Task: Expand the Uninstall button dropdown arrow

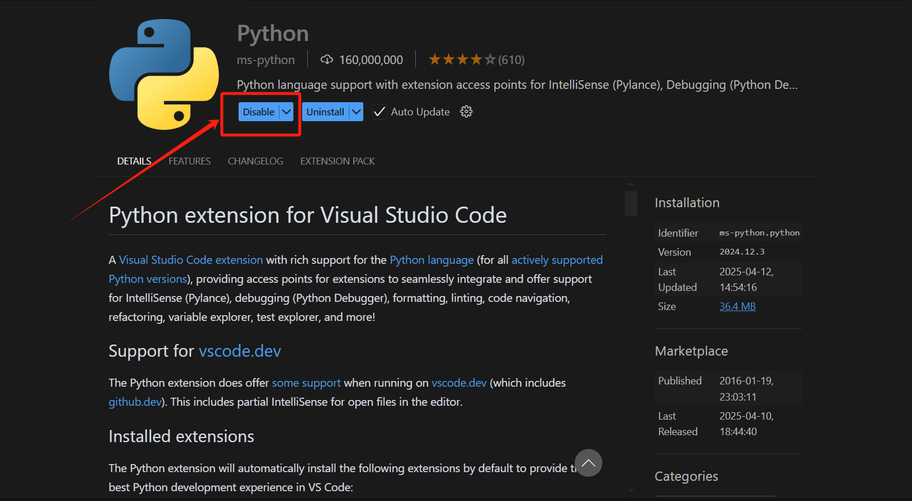Action: tap(356, 112)
